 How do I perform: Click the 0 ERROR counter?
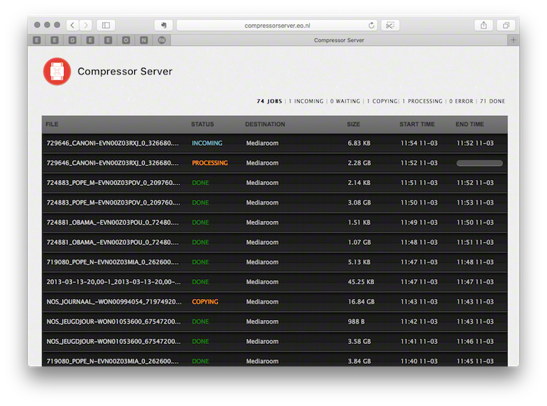tap(461, 101)
